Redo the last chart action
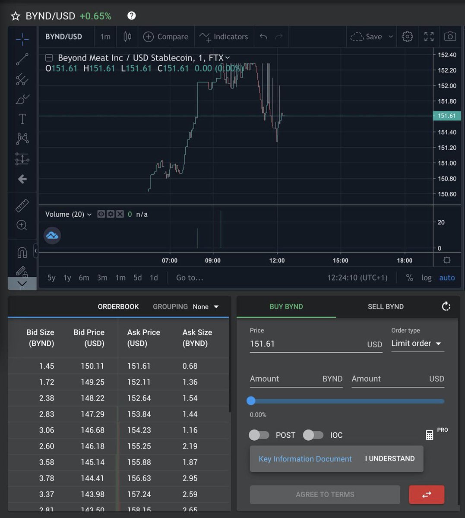Image resolution: width=465 pixels, height=518 pixels. click(279, 37)
